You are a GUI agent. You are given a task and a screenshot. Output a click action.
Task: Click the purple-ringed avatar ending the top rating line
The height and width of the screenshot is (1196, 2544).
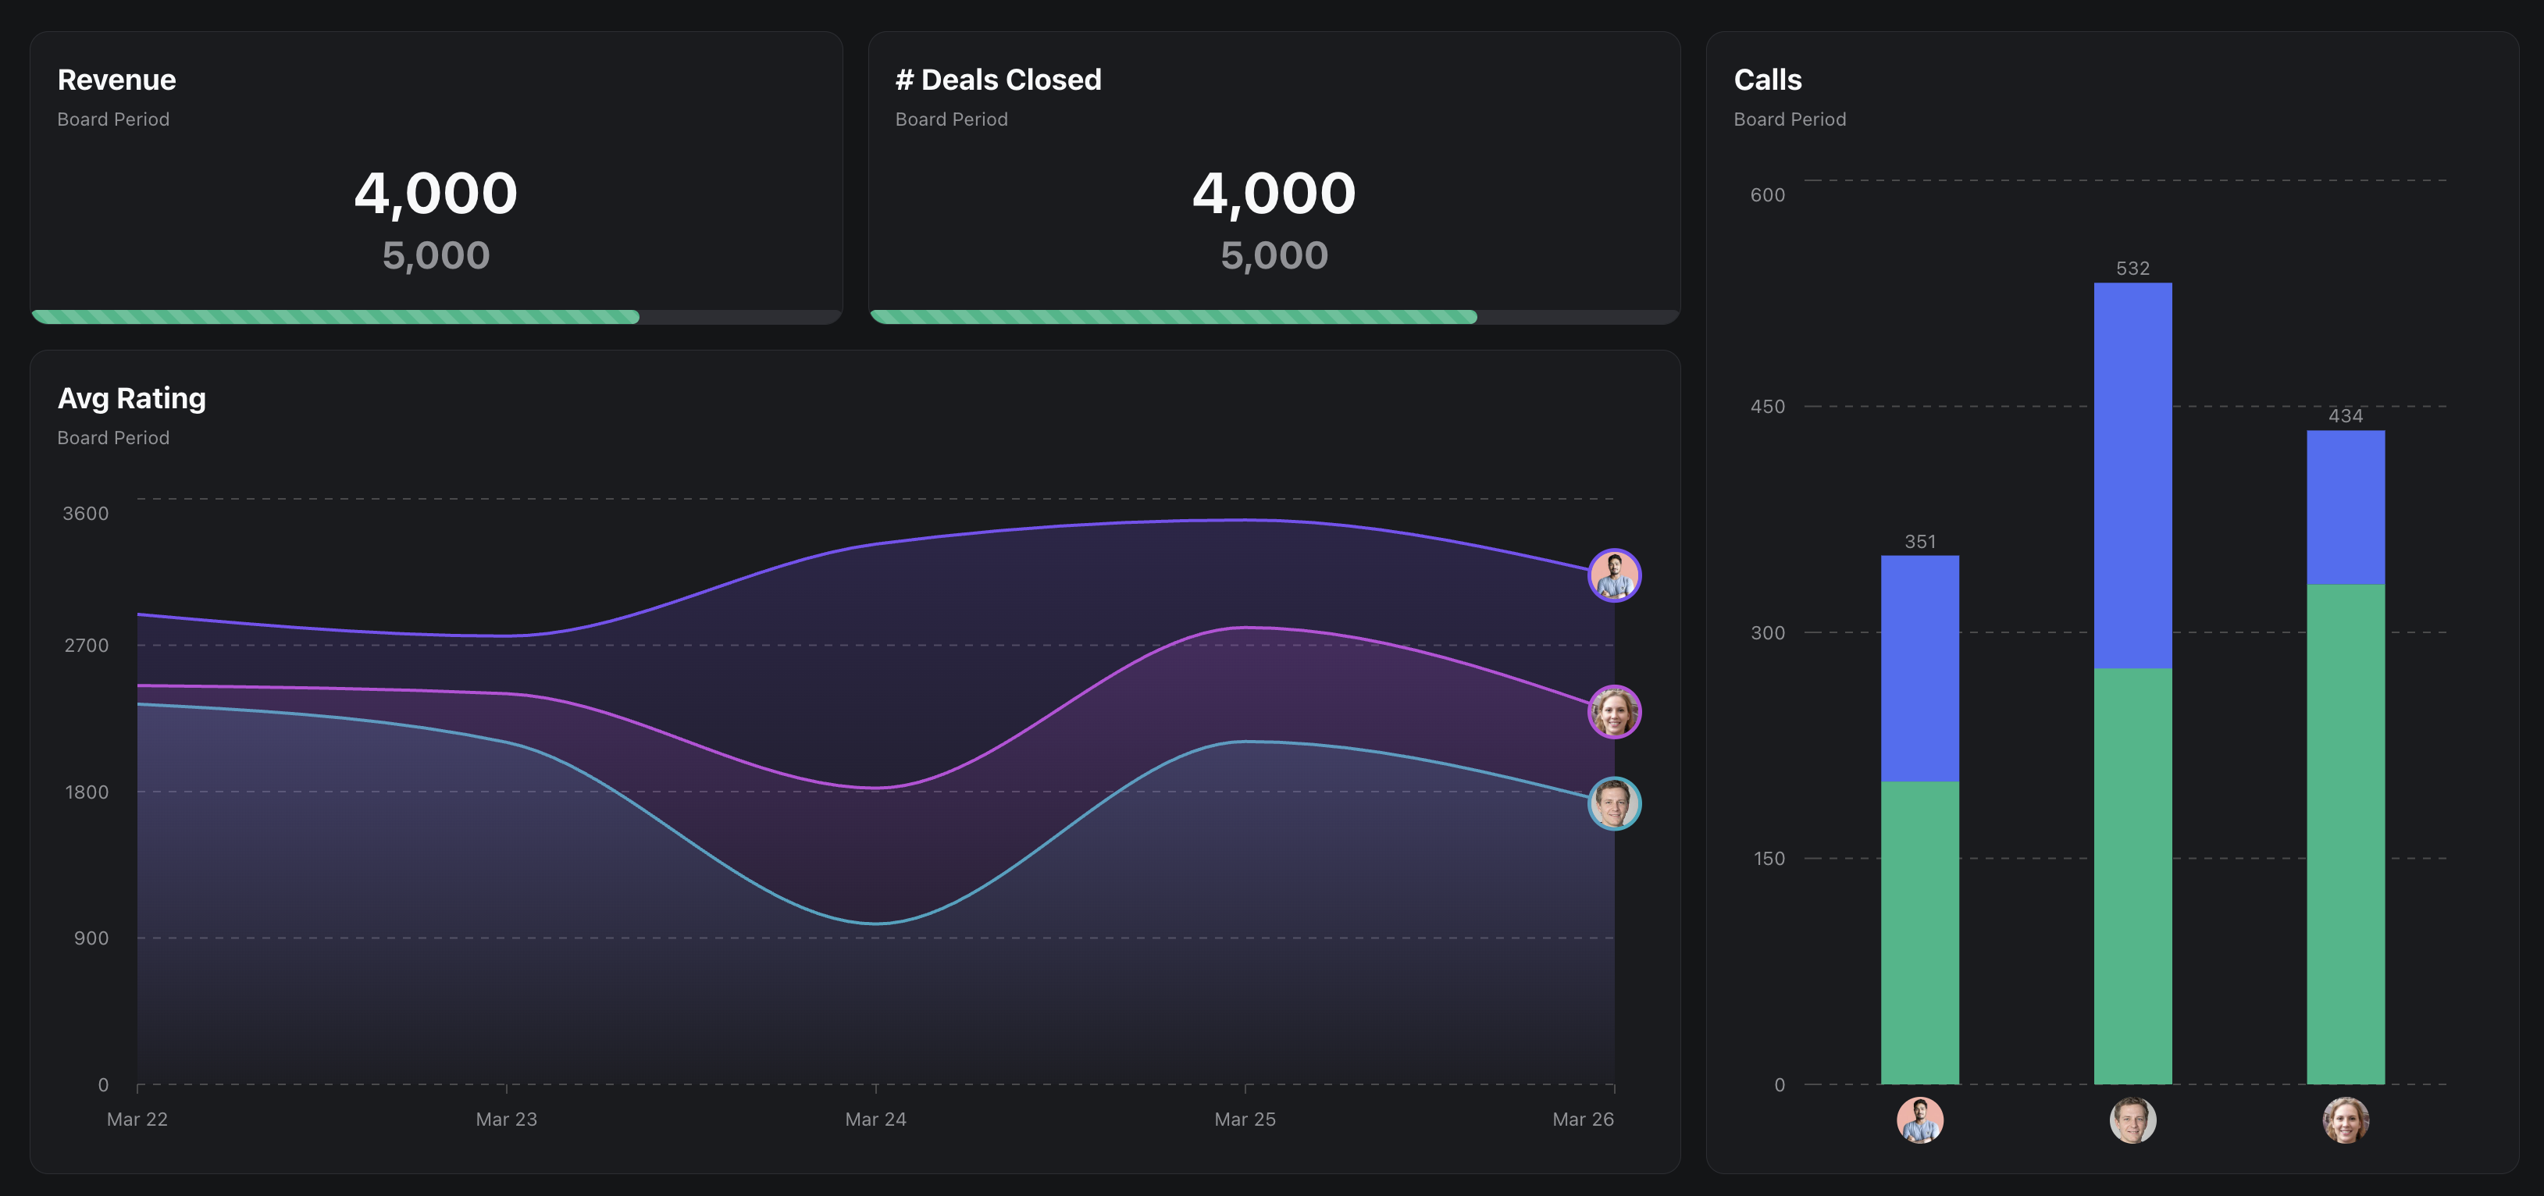point(1614,575)
